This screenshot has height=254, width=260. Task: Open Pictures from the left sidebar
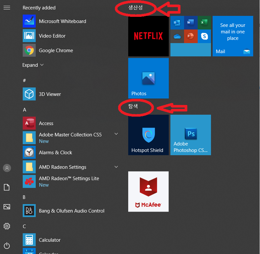[x=7, y=206]
